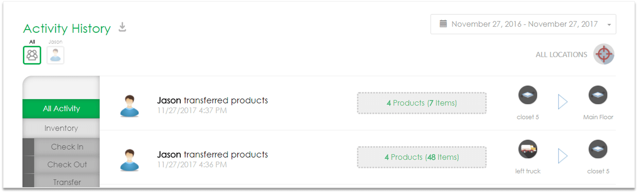
Task: Click the calendar icon in date picker
Action: [443, 24]
